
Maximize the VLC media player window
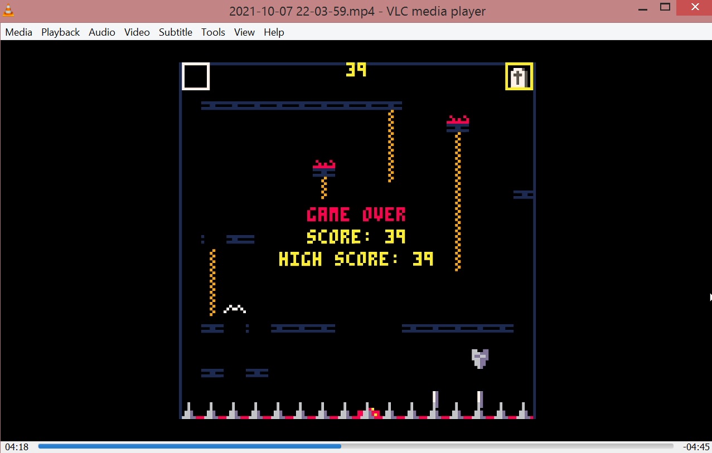[x=665, y=7]
